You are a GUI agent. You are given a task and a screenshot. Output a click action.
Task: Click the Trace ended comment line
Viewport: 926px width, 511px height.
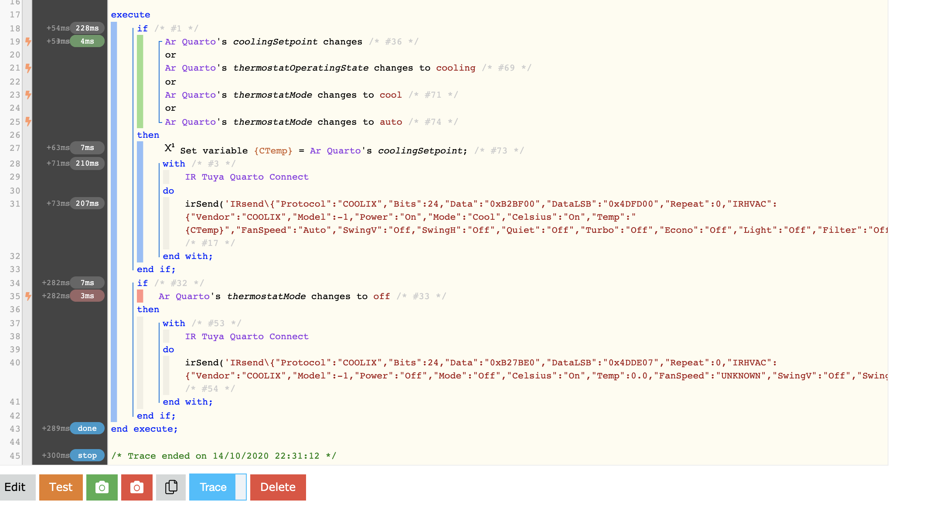point(224,456)
